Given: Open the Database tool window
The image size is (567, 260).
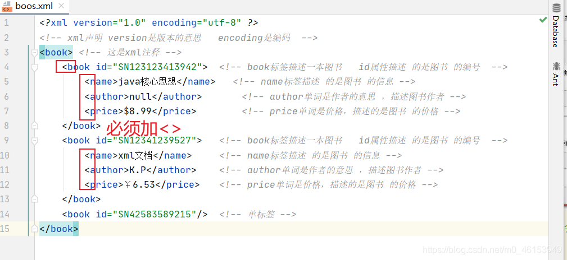Looking at the screenshot, I should pyautogui.click(x=556, y=27).
